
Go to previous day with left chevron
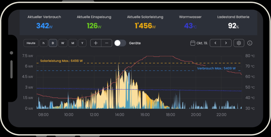point(215,43)
